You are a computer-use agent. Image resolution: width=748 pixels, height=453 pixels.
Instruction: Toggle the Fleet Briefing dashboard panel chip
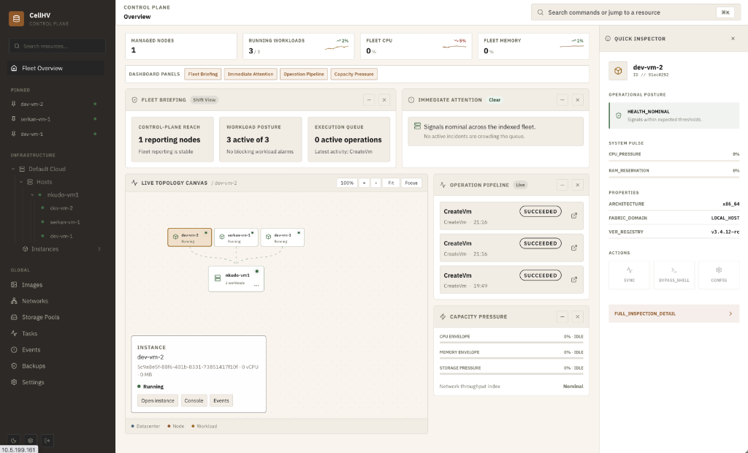(x=203, y=74)
